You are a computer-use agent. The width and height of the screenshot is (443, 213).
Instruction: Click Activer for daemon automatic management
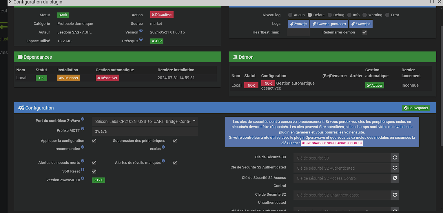coord(375,86)
